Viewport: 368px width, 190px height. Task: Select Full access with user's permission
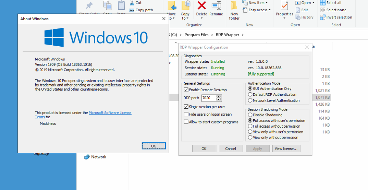[250, 120]
